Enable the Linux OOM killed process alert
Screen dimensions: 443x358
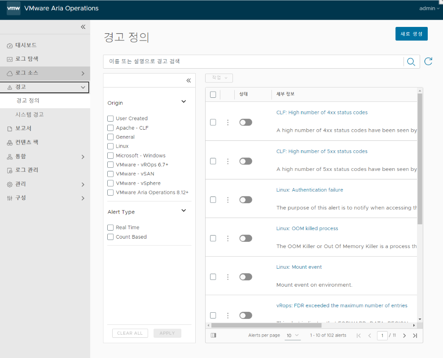click(x=246, y=239)
